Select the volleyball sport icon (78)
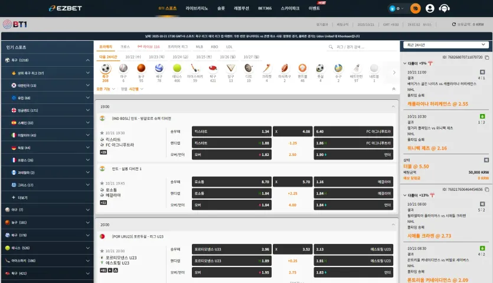Viewport: 493px width, 283px height. pyautogui.click(x=159, y=69)
